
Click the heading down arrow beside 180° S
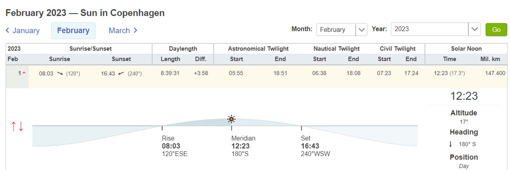coord(450,144)
